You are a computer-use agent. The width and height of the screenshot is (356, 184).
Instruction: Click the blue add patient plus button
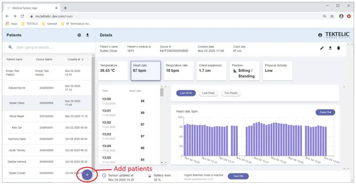pos(87,175)
